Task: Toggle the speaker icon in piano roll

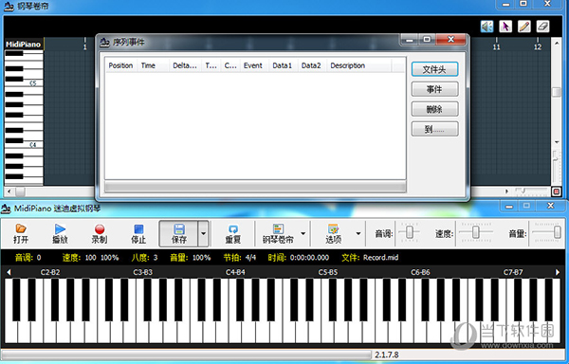Action: (486, 27)
